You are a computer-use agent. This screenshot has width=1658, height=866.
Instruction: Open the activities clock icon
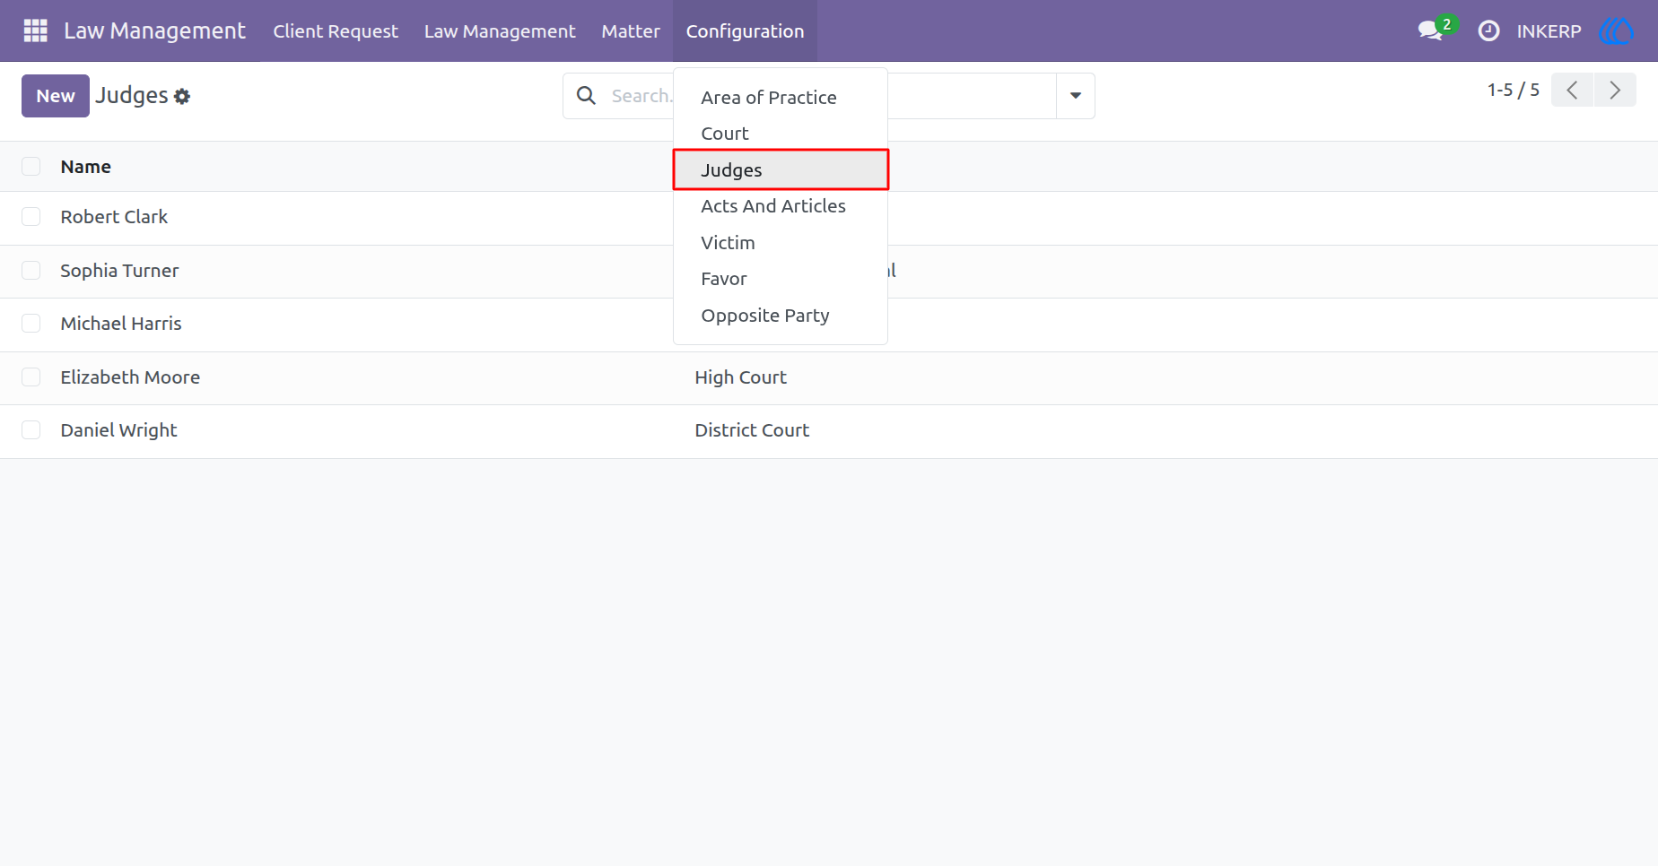(x=1488, y=30)
